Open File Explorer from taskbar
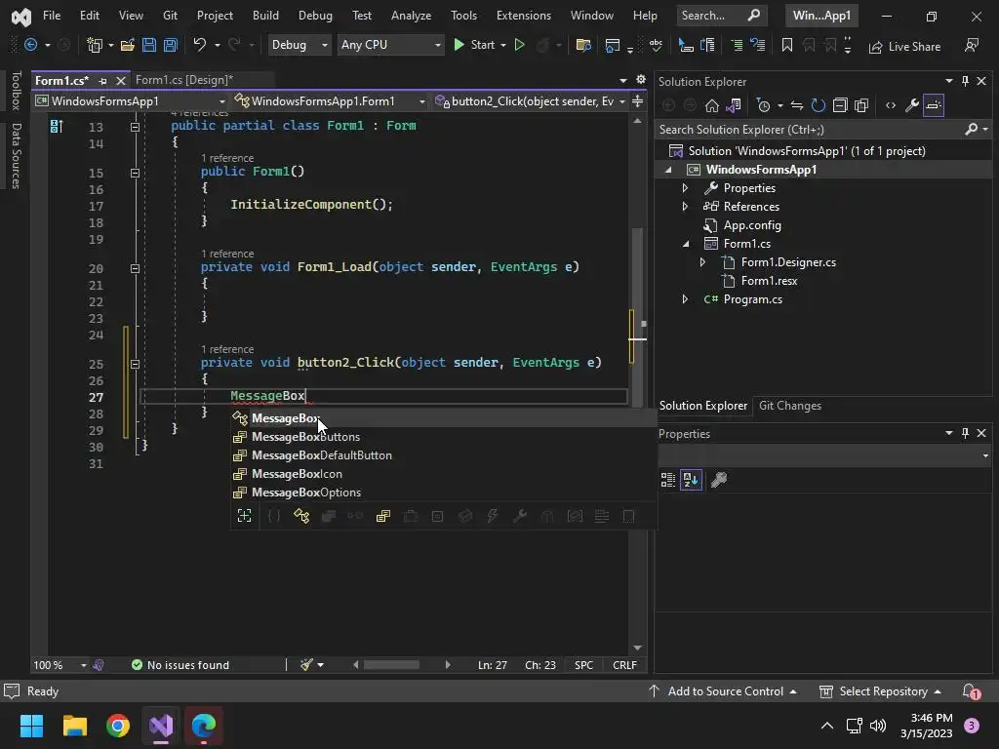999x749 pixels. pos(74,726)
